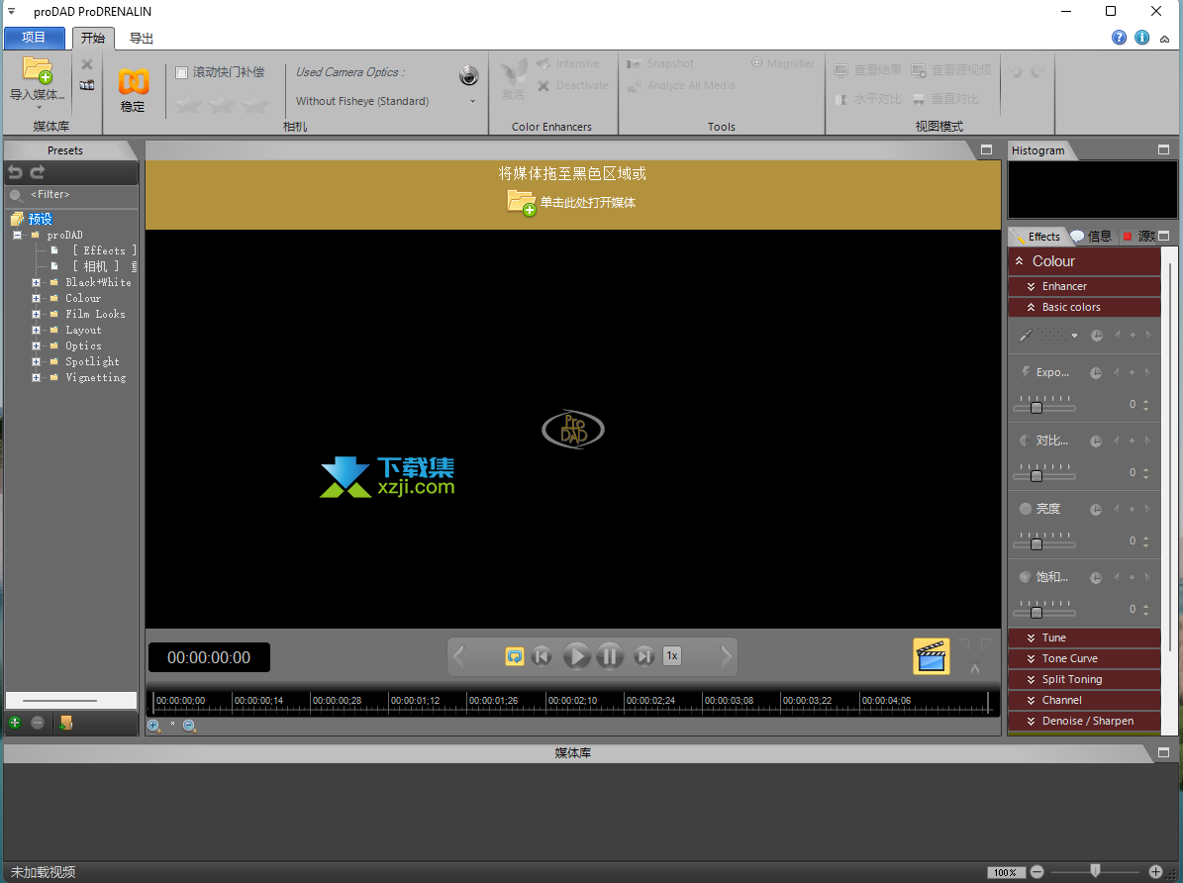Screen dimensions: 1183x883
Task: Enable the 滚动快门补偿 checkbox
Action: 181,72
